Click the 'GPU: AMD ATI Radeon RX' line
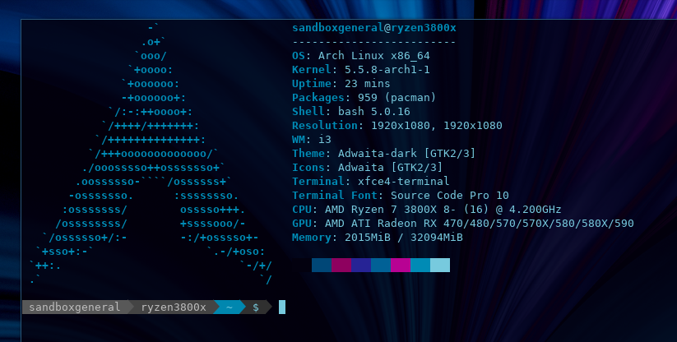The height and width of the screenshot is (342, 677). pos(463,224)
